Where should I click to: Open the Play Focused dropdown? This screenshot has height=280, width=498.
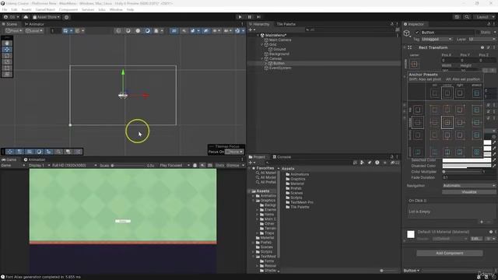point(174,166)
